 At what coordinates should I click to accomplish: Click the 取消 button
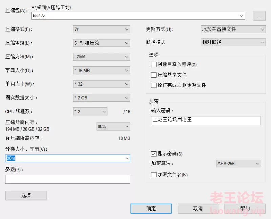pos(198,208)
